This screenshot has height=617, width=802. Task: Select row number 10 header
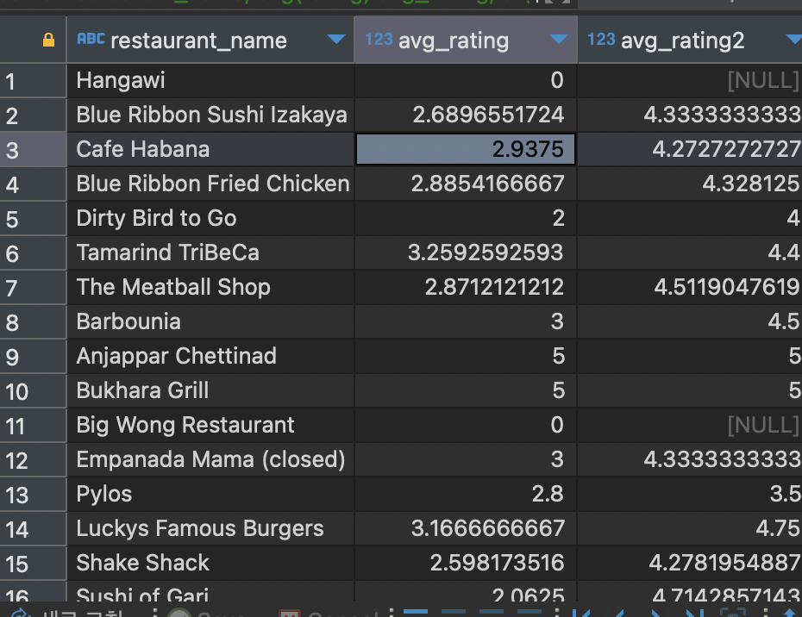coord(34,391)
